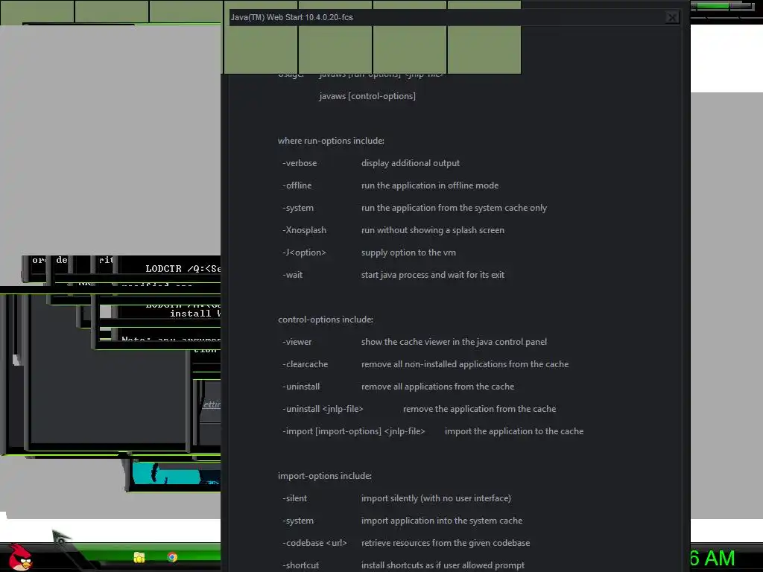The height and width of the screenshot is (572, 763).
Task: Click 'retrieve resources from the given codebase'
Action: click(446, 544)
